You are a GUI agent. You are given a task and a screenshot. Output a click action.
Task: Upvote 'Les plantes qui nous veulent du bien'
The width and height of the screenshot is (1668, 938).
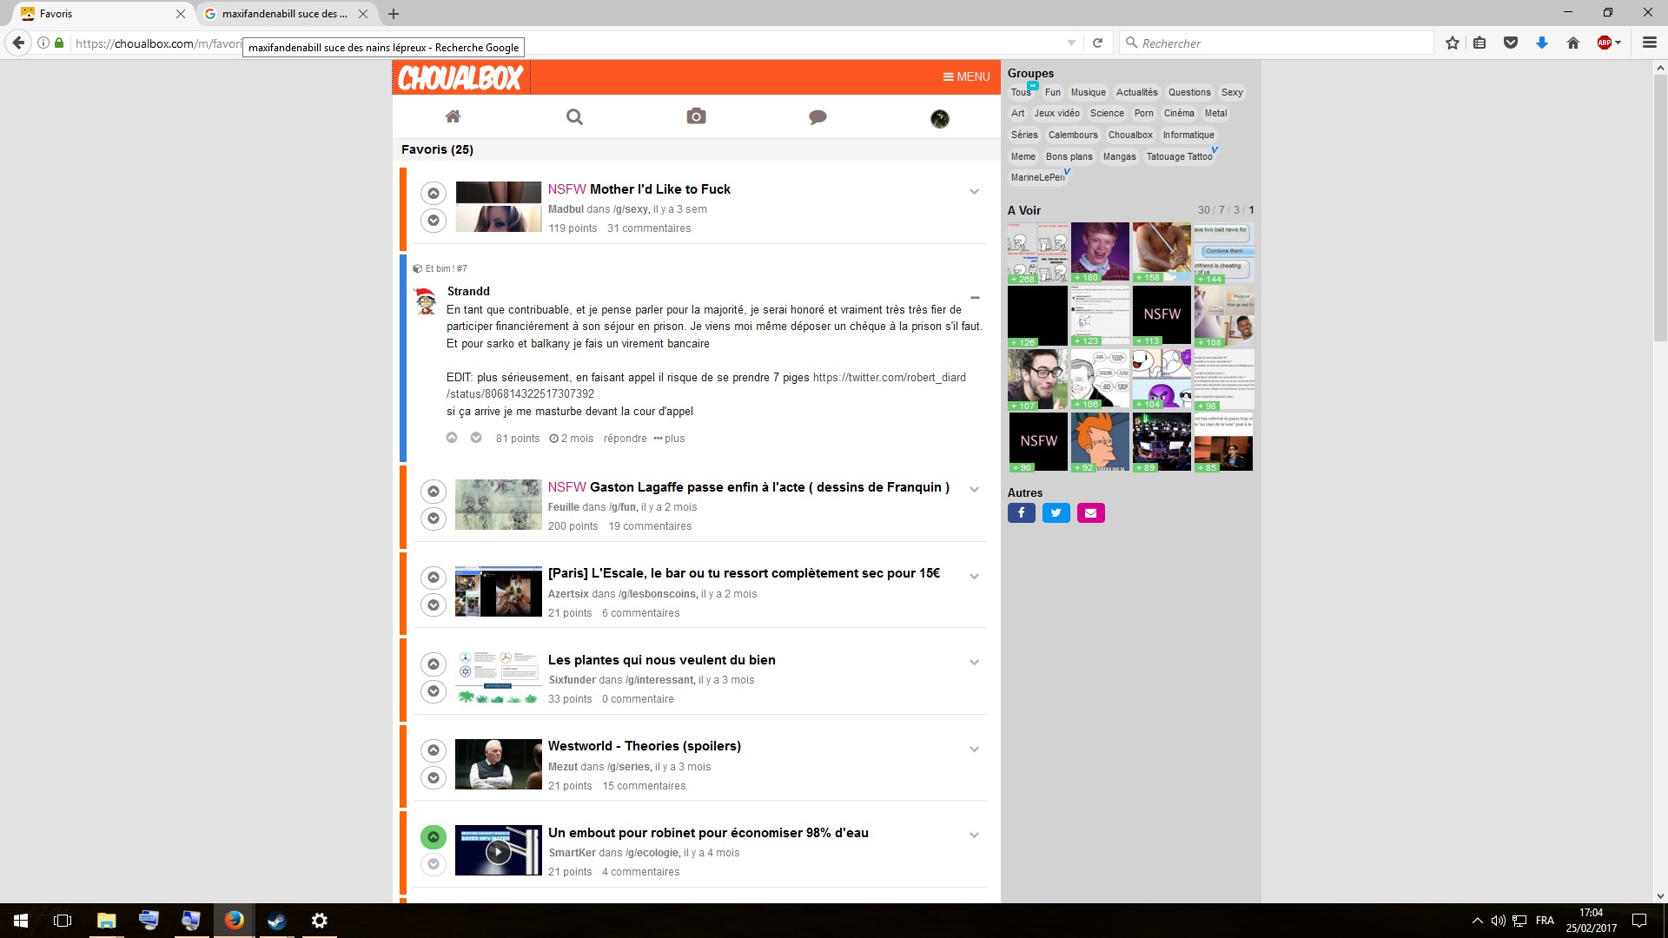[434, 664]
